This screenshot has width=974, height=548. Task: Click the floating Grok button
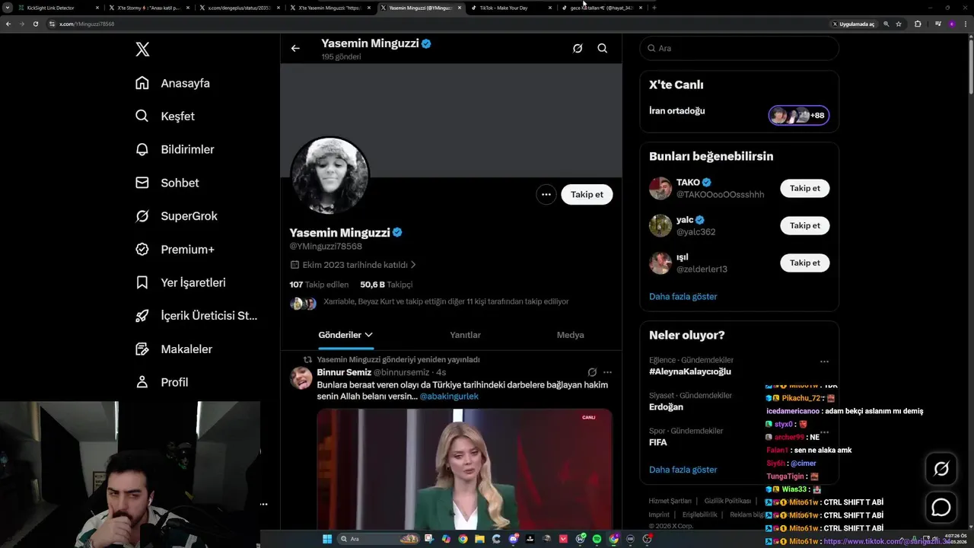[x=941, y=469]
